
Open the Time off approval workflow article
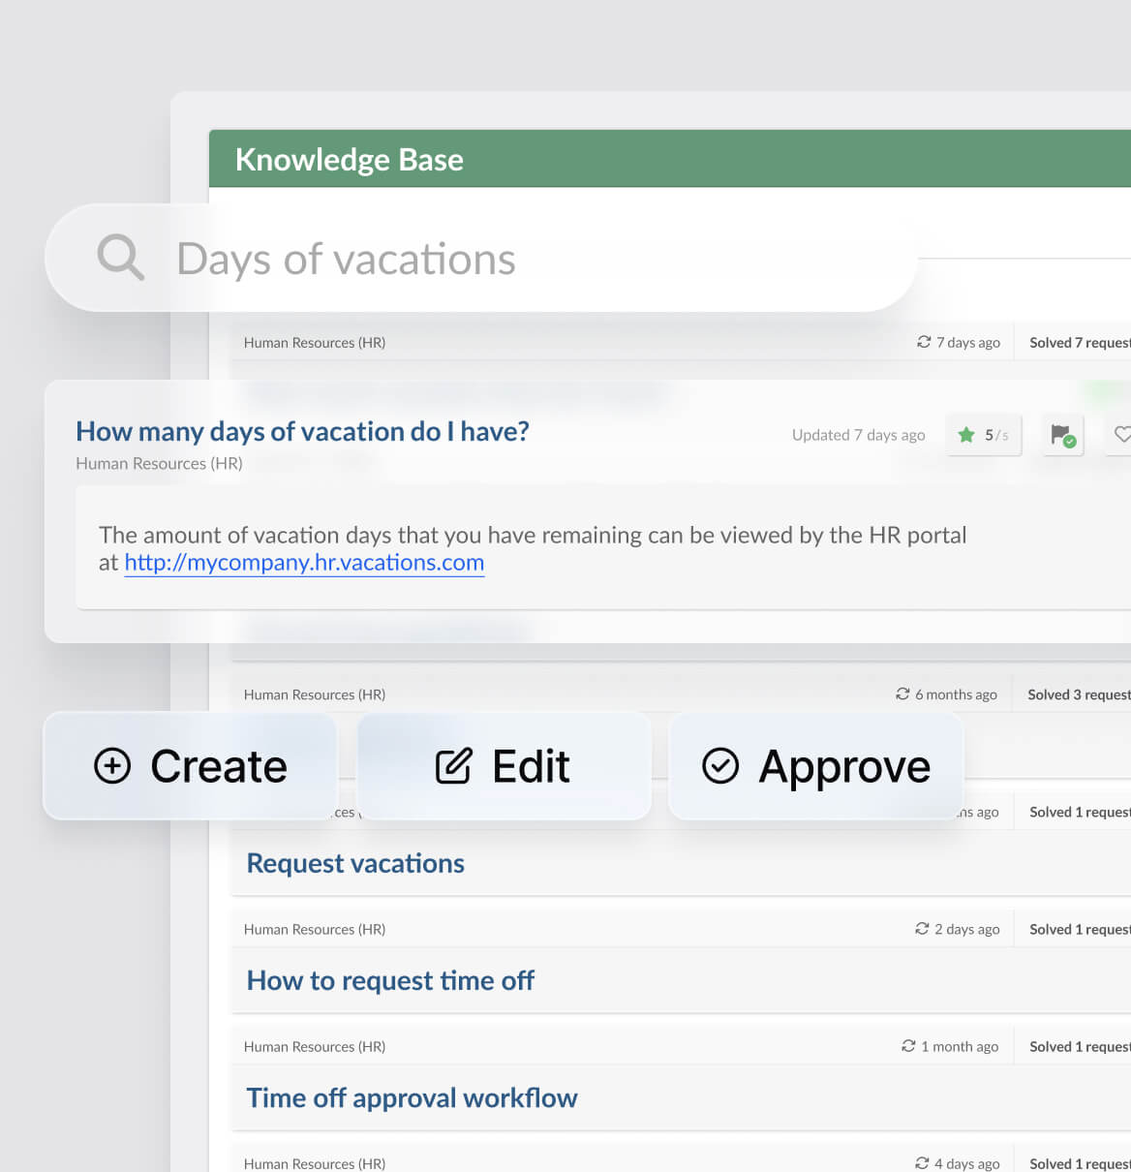click(x=412, y=1097)
